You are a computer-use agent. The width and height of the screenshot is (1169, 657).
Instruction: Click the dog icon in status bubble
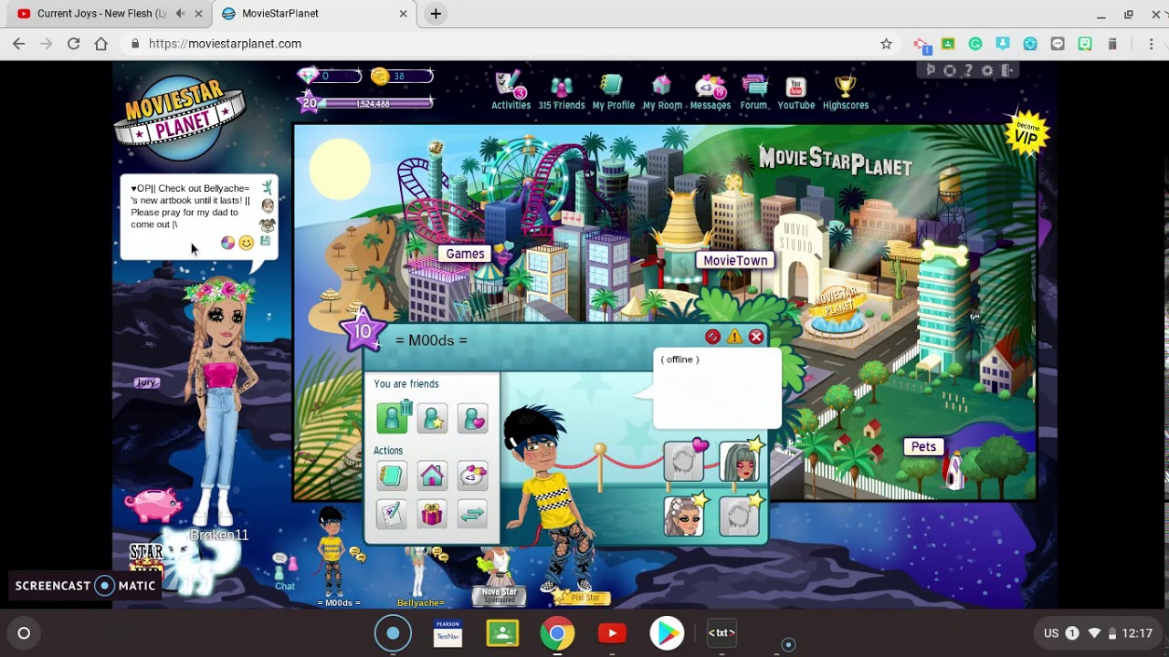coord(267,225)
